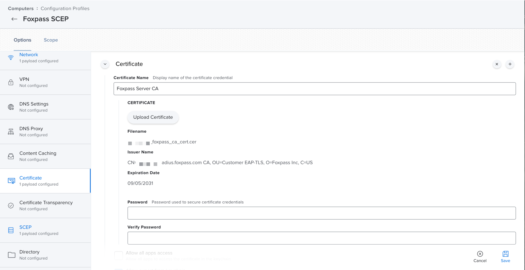Toggle the Allow all apps access checkbox
The width and height of the screenshot is (525, 270).
(x=119, y=255)
